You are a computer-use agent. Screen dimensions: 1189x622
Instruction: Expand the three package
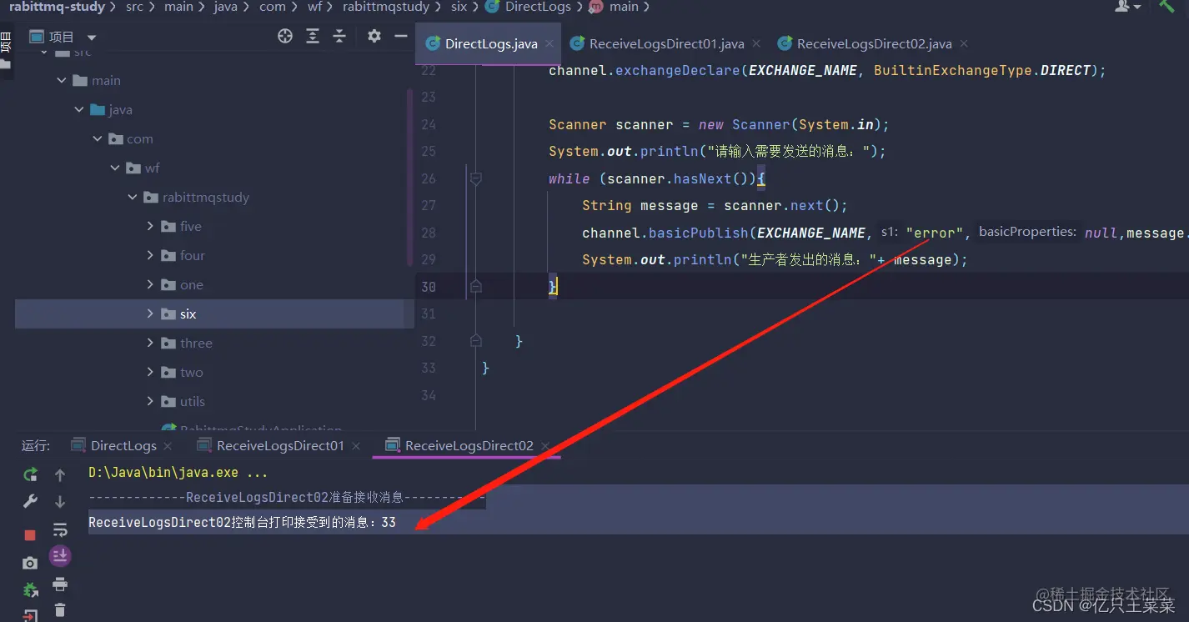tap(151, 344)
